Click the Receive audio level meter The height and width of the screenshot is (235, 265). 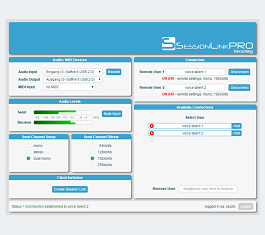pos(63,122)
